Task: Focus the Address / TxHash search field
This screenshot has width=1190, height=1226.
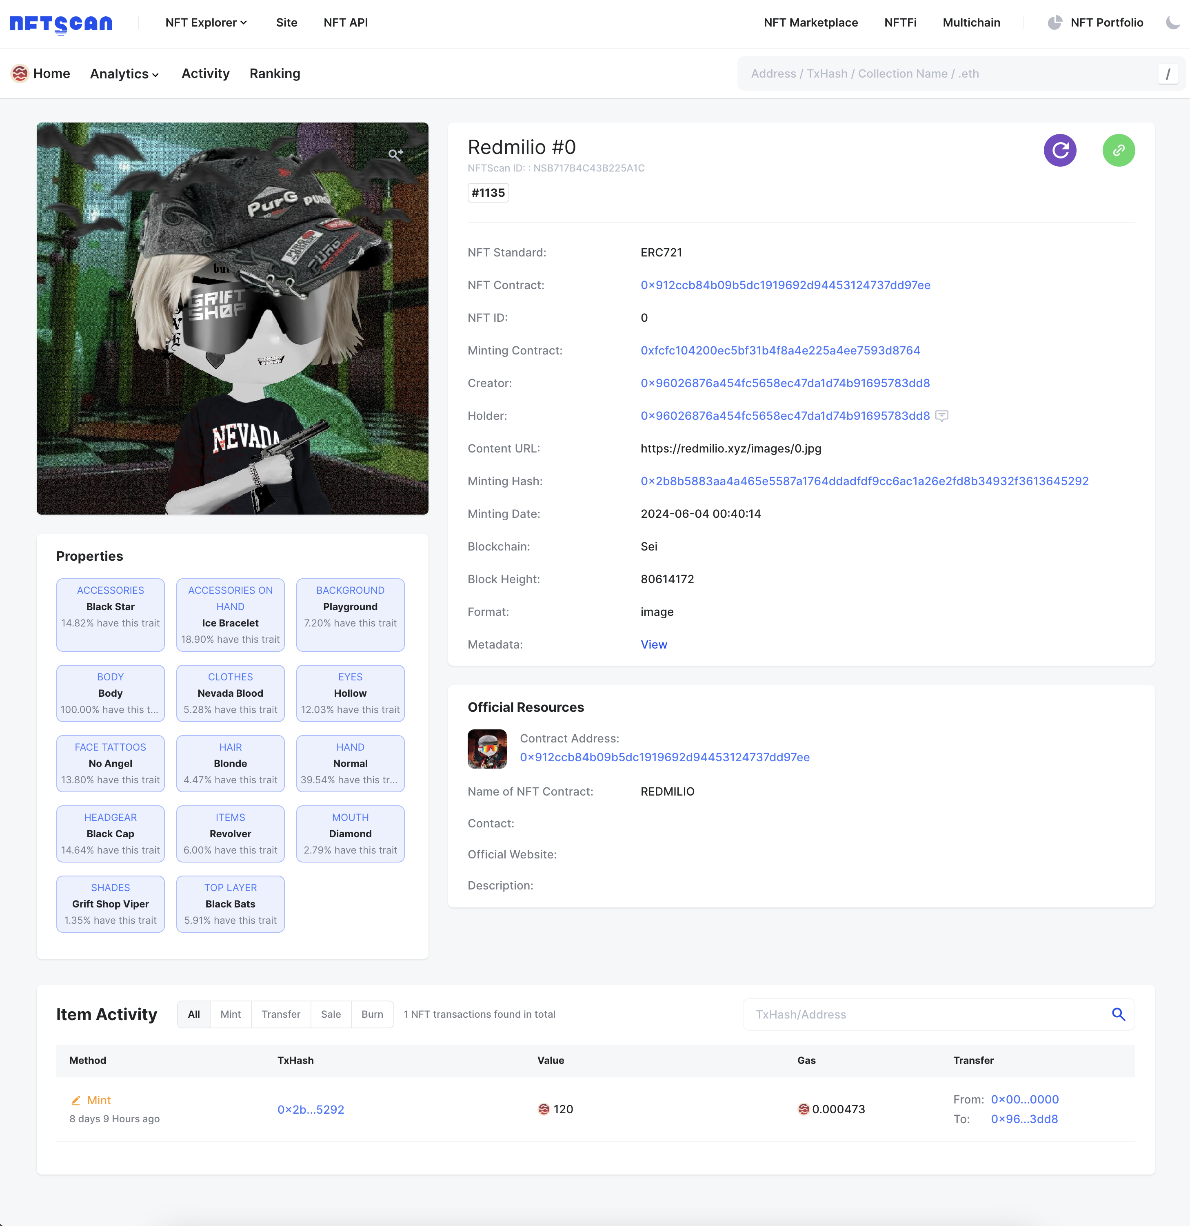Action: (950, 73)
